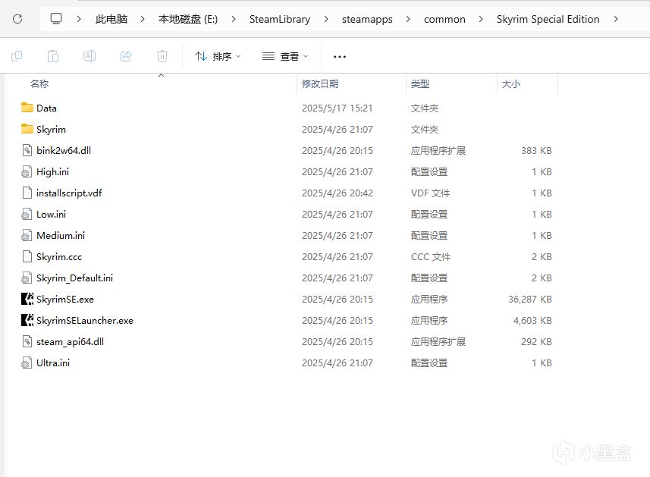
Task: Click the bink2w64.dll file name
Action: (64, 150)
